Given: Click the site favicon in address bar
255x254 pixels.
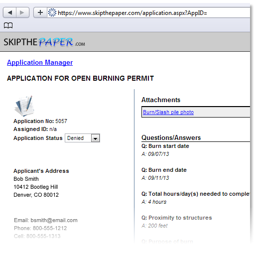Looking at the screenshot, I should (52, 12).
